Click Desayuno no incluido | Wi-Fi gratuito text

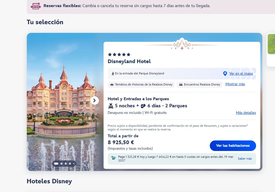[x=137, y=113]
